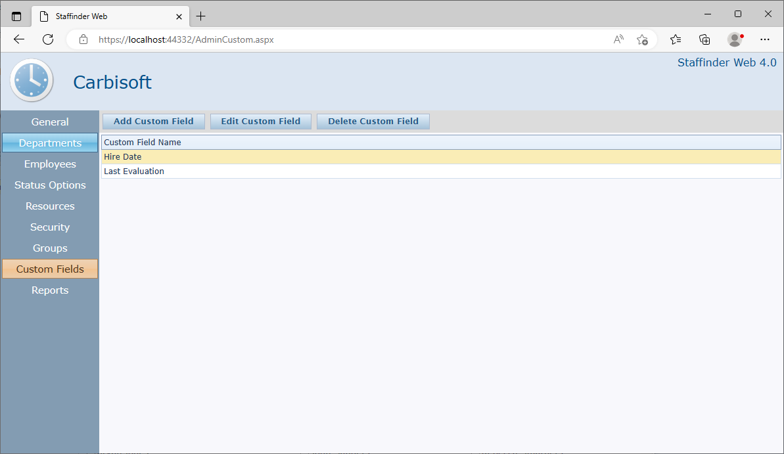The image size is (784, 454).
Task: Go back using browser back arrow
Action: pos(19,39)
